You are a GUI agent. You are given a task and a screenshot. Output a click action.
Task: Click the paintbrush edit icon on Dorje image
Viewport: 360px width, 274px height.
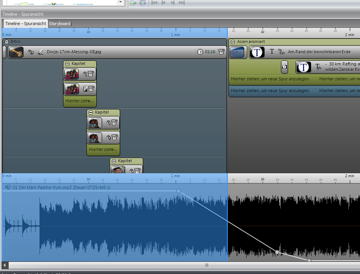tap(41, 52)
